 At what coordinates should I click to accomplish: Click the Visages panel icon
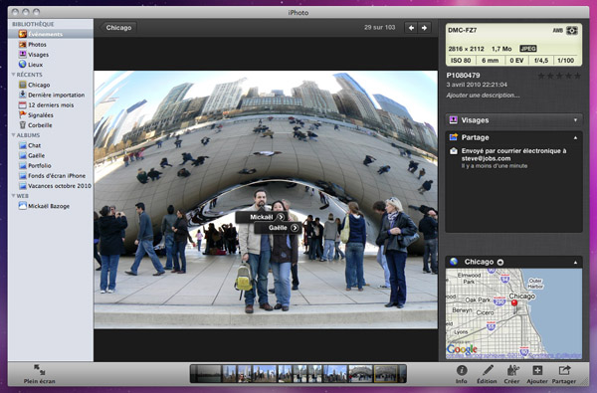453,120
